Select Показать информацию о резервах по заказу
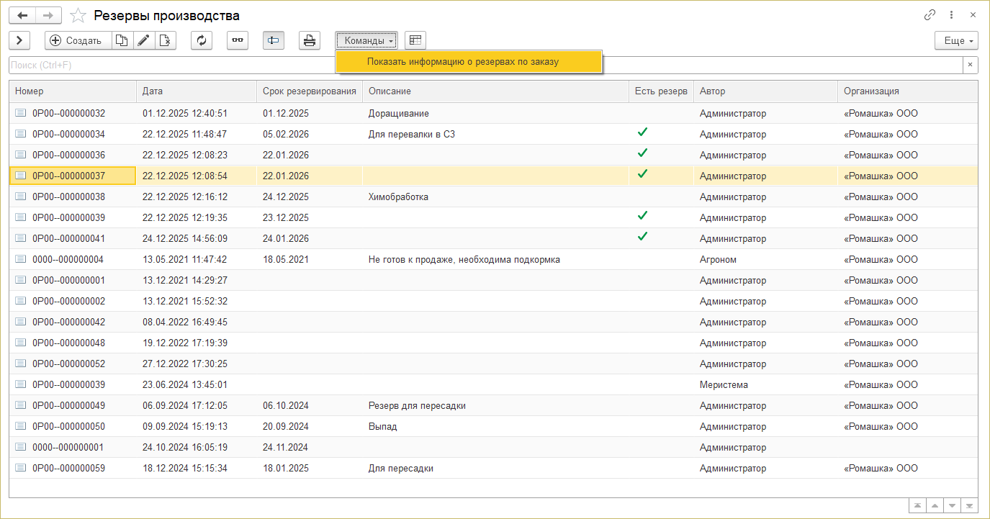The height and width of the screenshot is (519, 990). pyautogui.click(x=462, y=62)
